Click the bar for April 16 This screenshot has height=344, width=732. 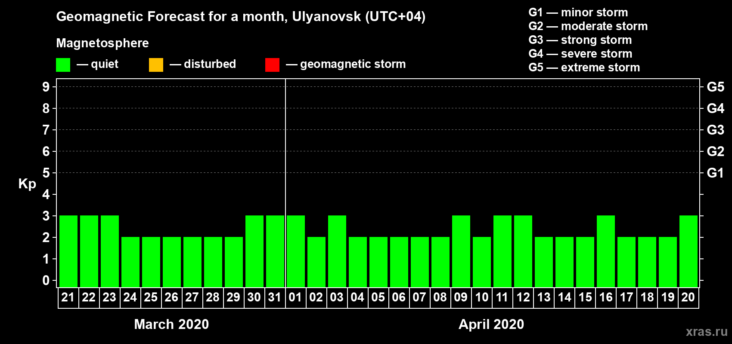pos(606,251)
